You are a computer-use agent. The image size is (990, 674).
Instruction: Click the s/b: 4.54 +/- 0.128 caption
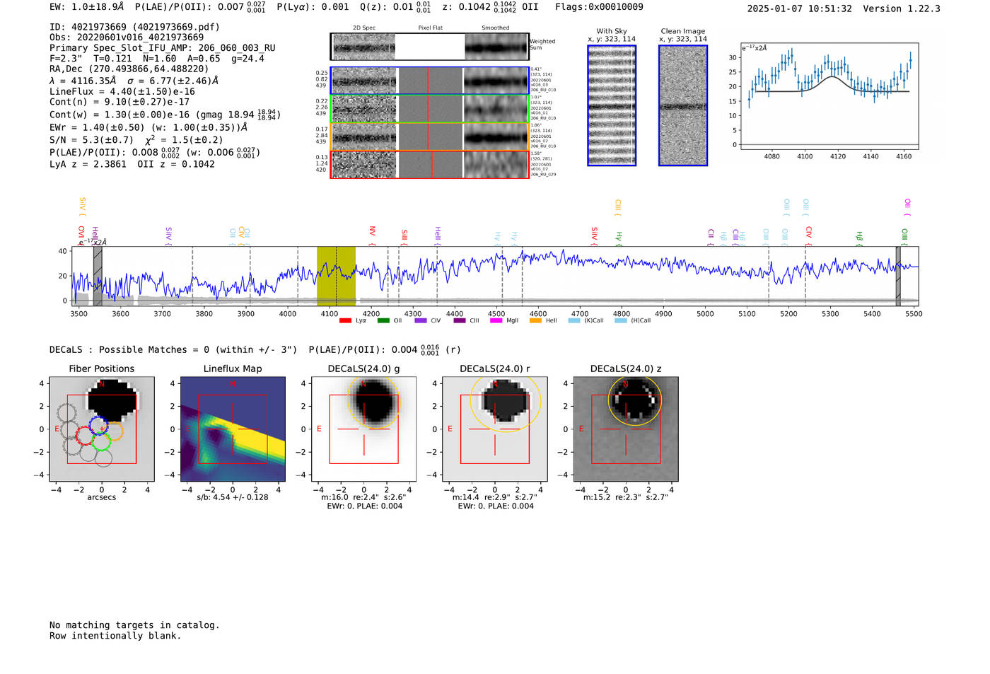(x=233, y=497)
